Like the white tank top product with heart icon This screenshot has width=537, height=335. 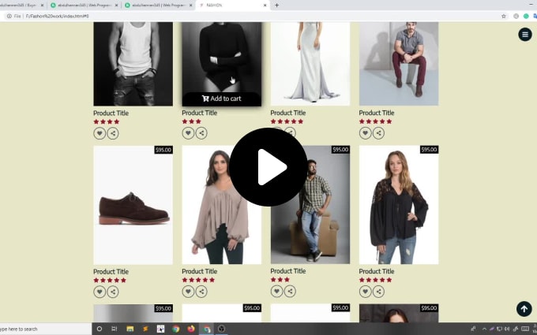point(100,133)
